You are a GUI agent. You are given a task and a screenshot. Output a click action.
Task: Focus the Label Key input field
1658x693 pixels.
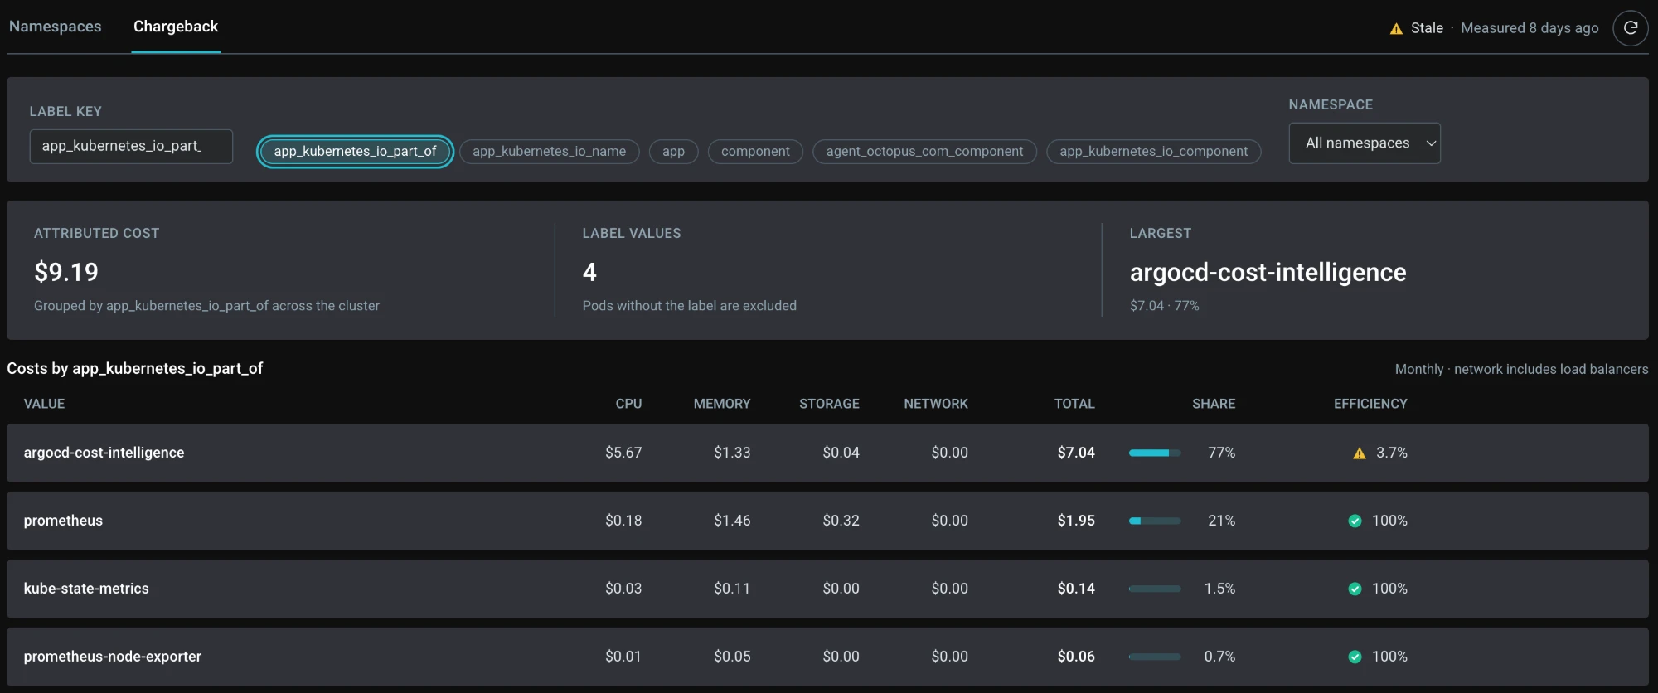(x=131, y=147)
